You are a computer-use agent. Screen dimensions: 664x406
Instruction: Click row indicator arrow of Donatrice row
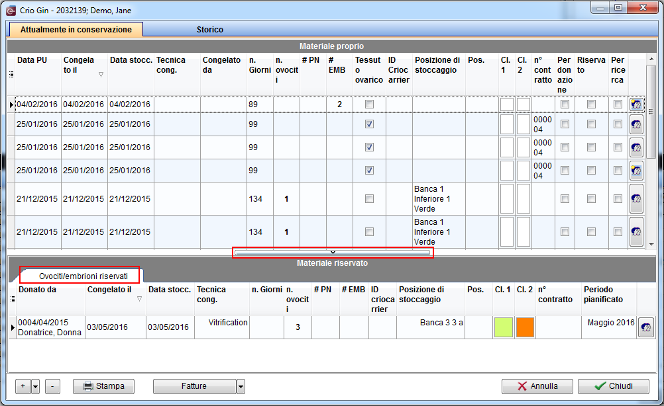click(x=13, y=327)
